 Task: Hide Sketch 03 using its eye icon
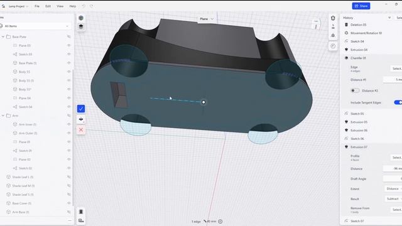pos(68,54)
